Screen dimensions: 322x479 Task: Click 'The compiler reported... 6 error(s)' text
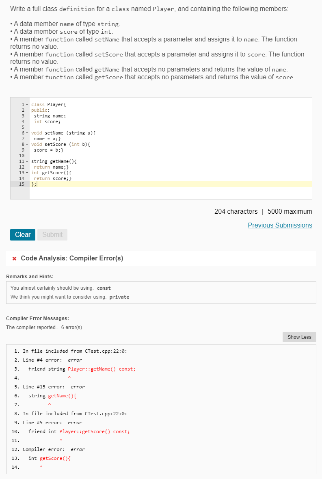point(44,327)
